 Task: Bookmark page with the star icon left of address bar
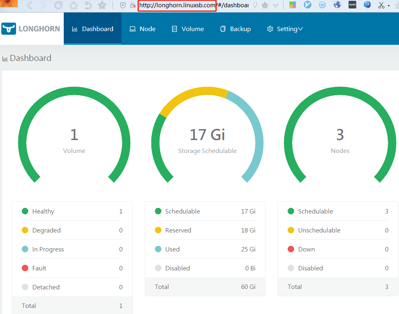[x=102, y=5]
